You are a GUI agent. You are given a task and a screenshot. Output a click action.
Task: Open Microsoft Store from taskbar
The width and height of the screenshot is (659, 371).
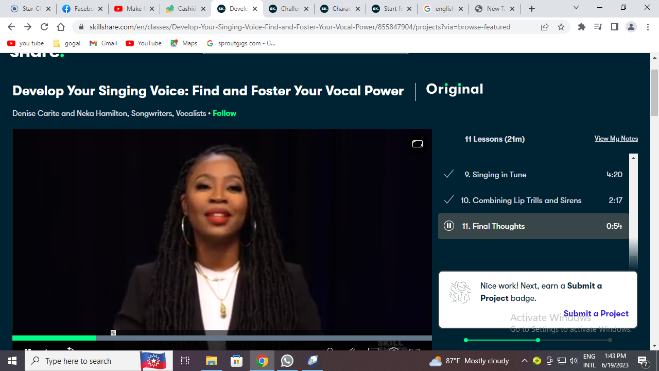237,361
